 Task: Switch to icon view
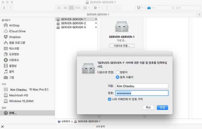pos(59,8)
